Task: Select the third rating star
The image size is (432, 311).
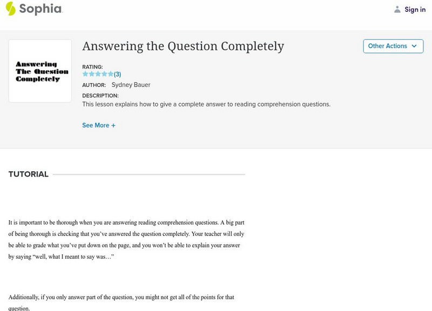Action: [98, 74]
